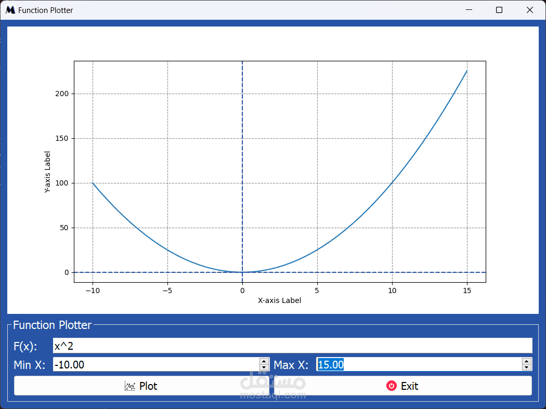Focus the Min X value field
The height and width of the screenshot is (409, 546).
[156, 364]
